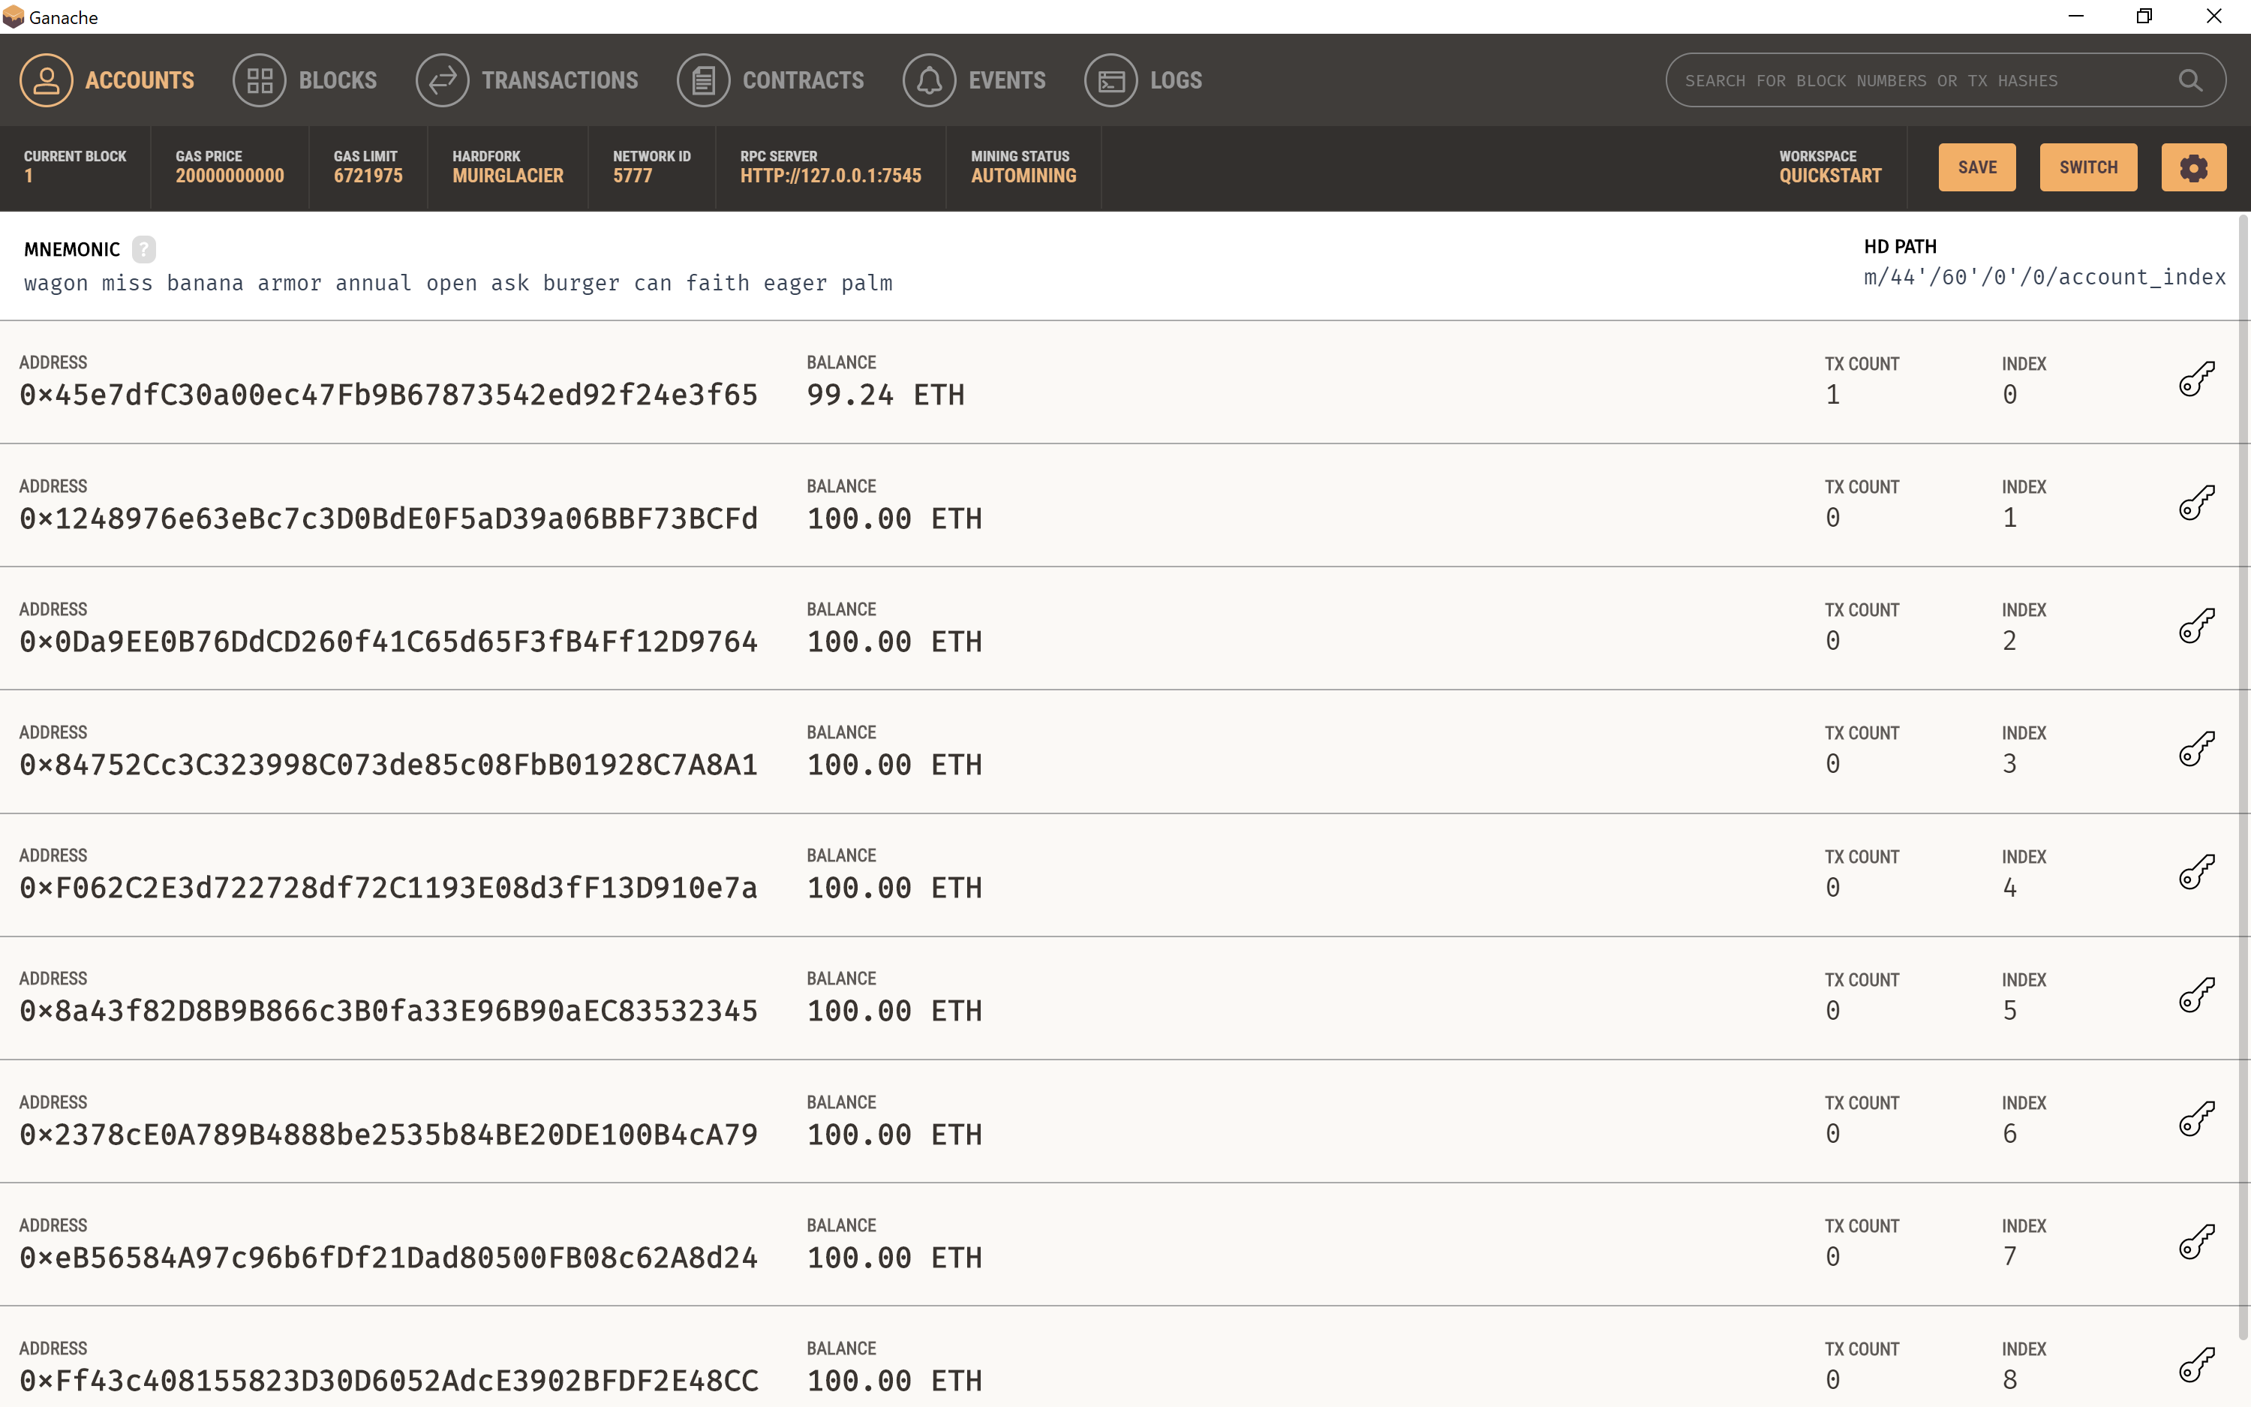This screenshot has height=1407, width=2251.
Task: Click the HD path m/44'/60'/0'/0/account_index
Action: [x=2045, y=278]
